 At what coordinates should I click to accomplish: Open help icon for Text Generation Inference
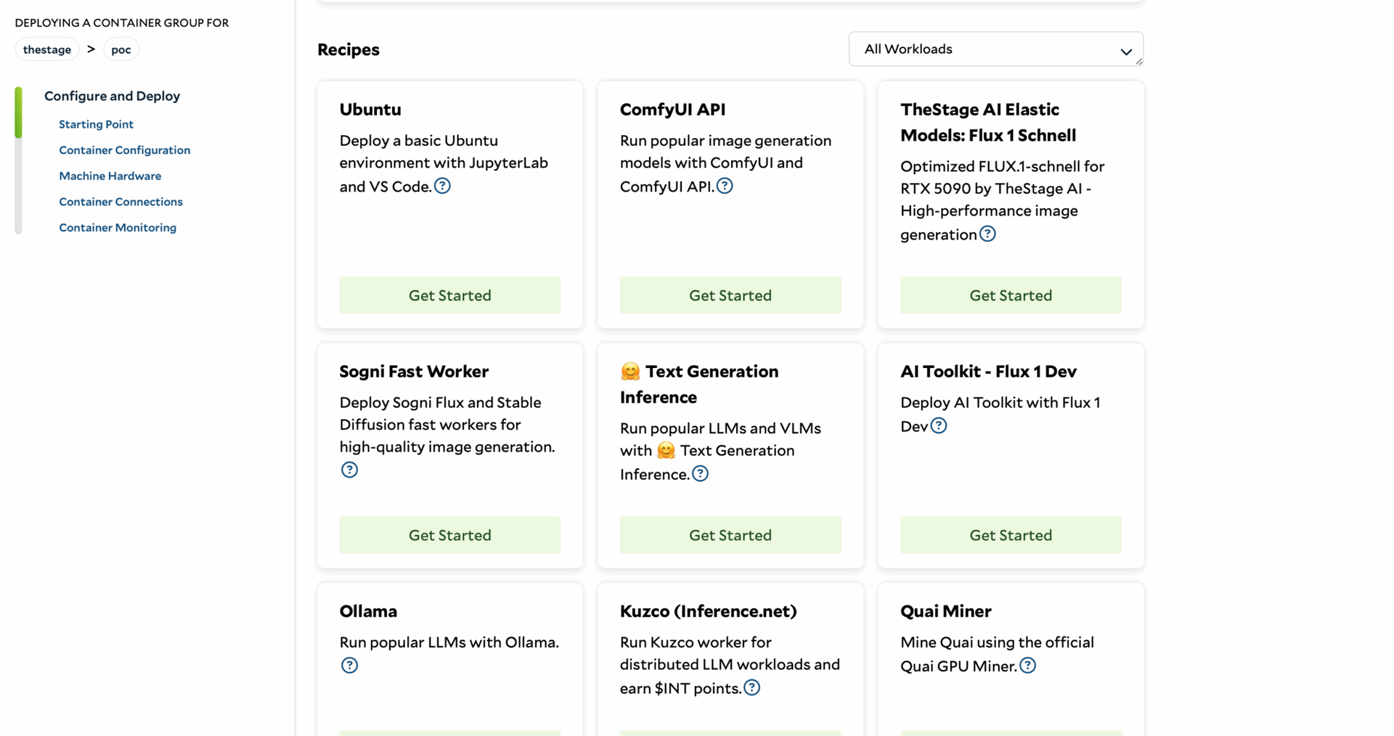pos(700,474)
